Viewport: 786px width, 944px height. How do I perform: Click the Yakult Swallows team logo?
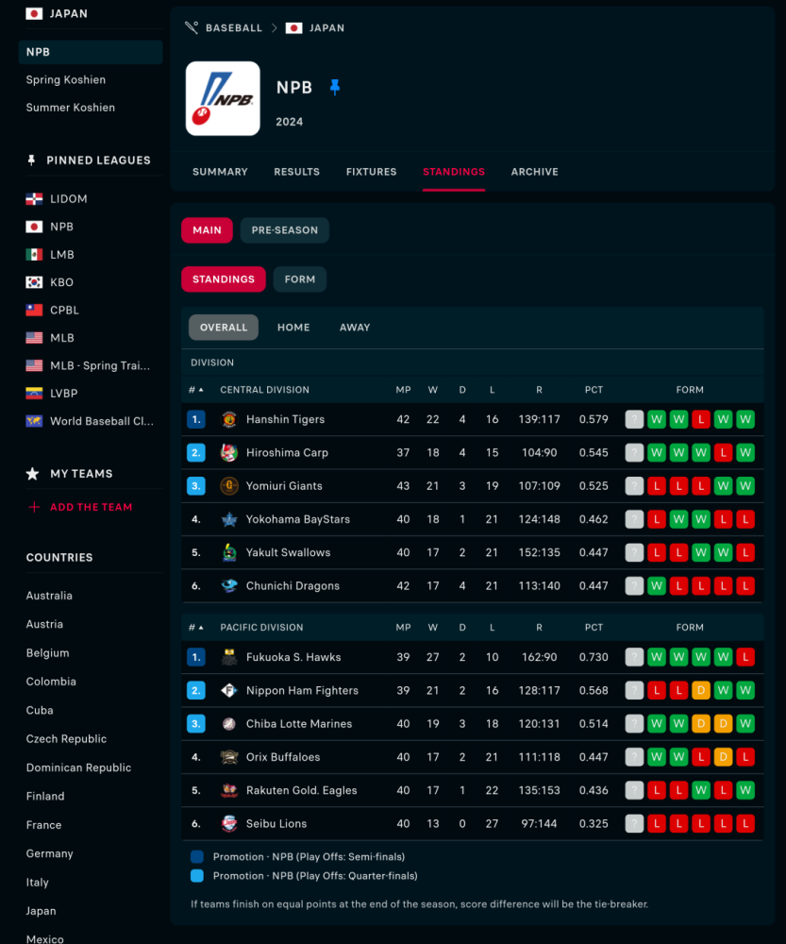(228, 552)
